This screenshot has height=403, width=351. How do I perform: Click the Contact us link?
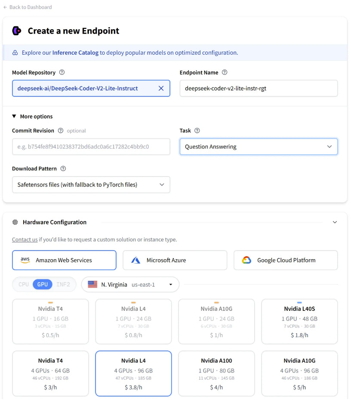(25, 239)
